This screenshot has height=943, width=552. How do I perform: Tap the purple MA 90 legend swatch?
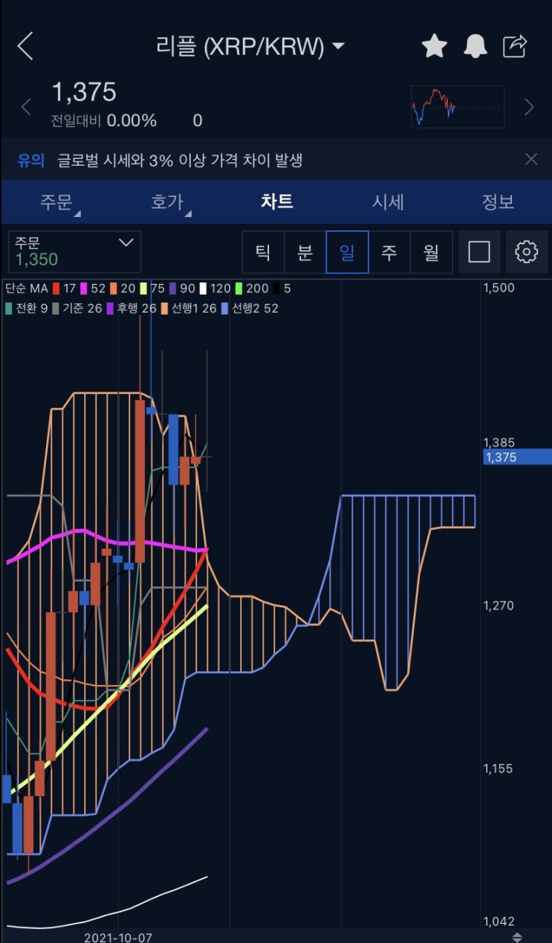click(x=174, y=288)
